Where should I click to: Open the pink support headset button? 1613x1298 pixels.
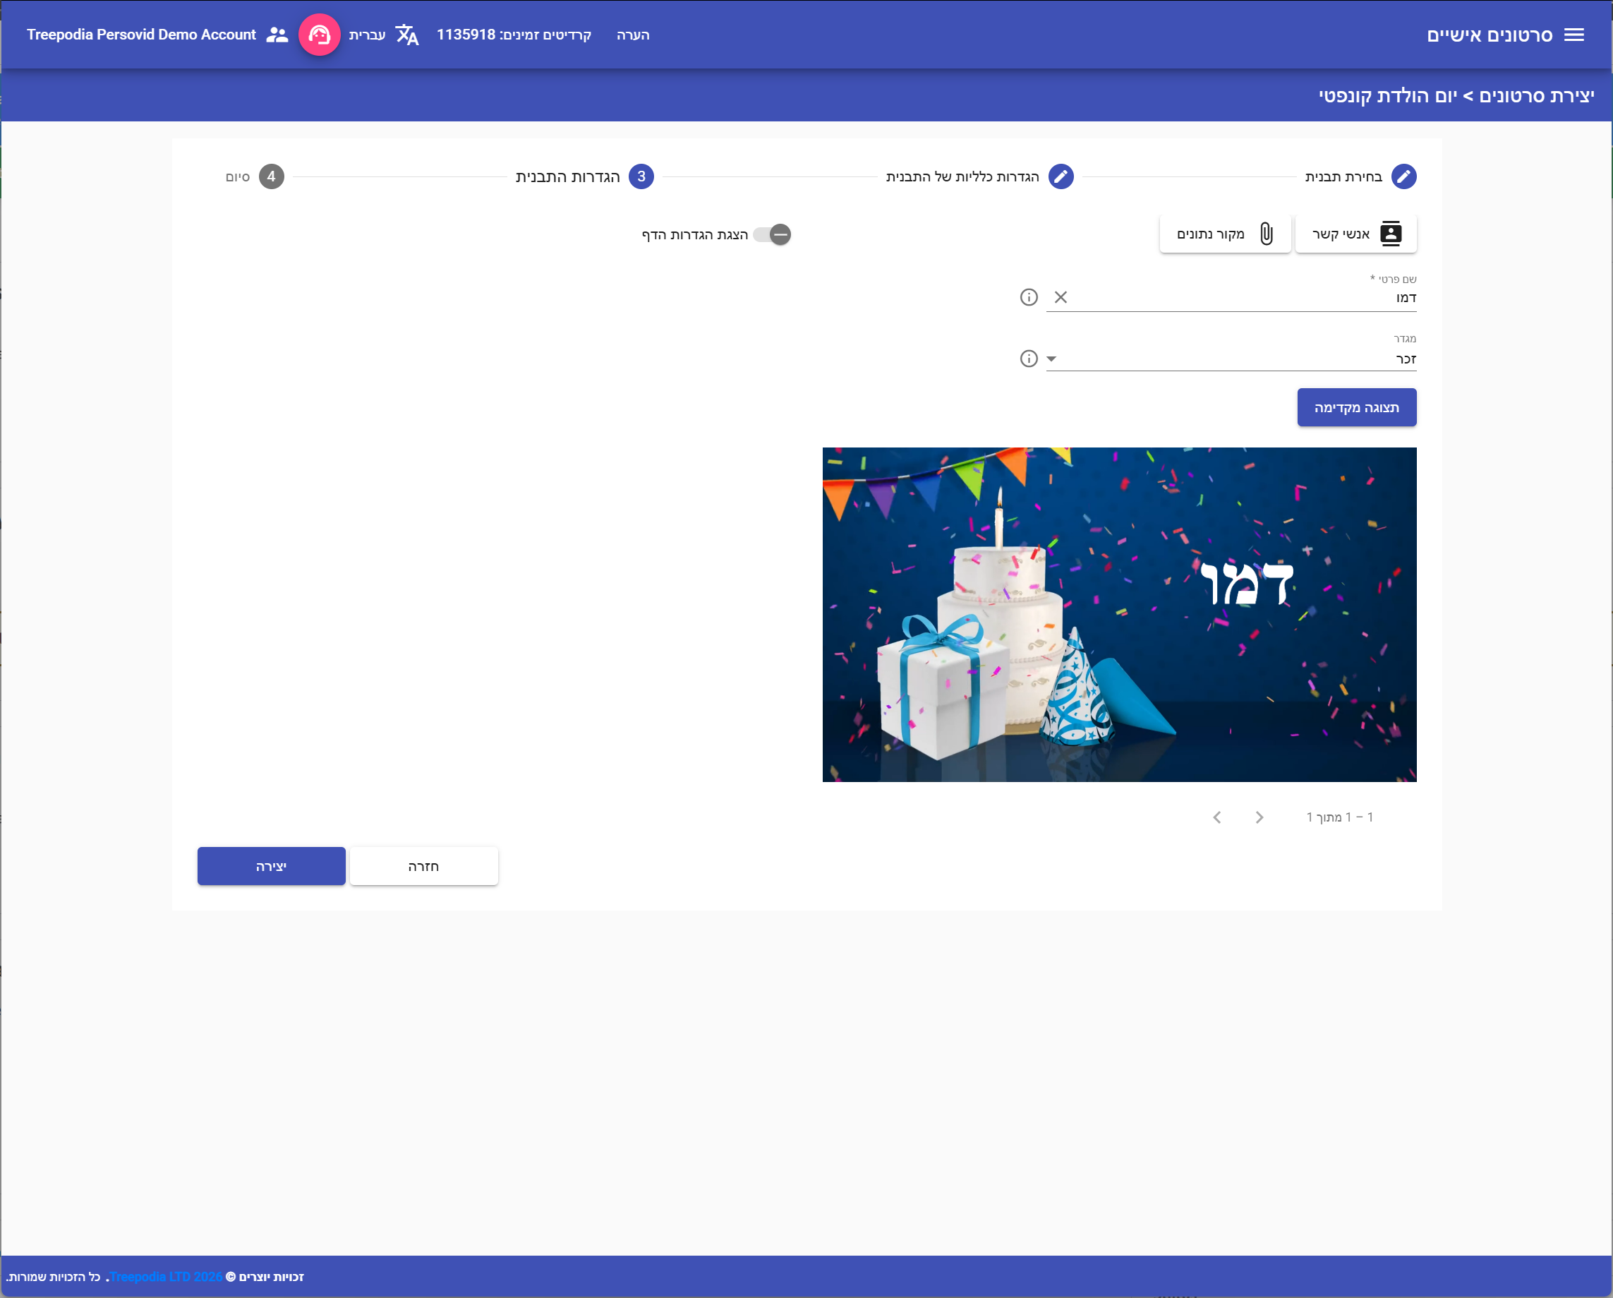pyautogui.click(x=320, y=35)
